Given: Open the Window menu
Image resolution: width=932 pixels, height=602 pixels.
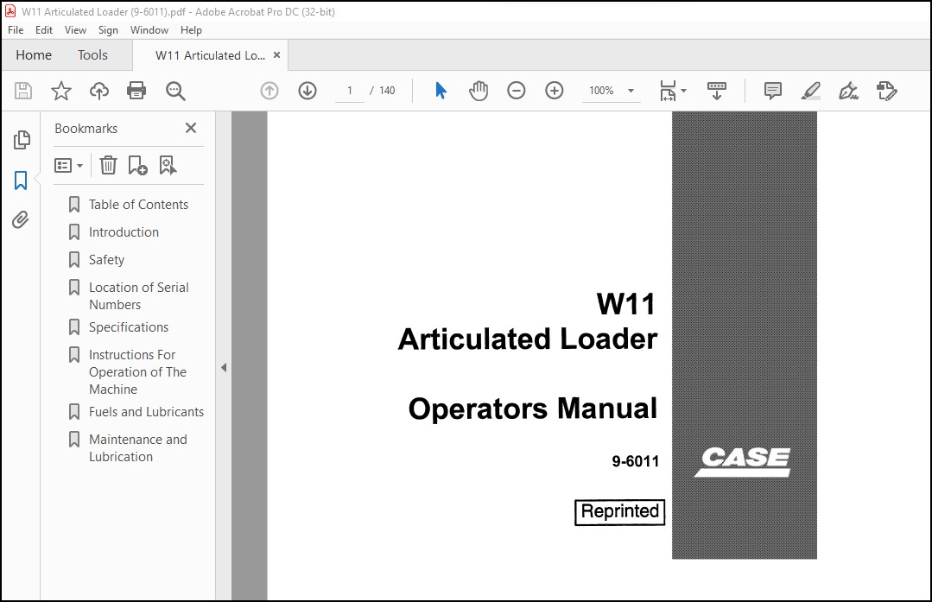Looking at the screenshot, I should pos(149,29).
